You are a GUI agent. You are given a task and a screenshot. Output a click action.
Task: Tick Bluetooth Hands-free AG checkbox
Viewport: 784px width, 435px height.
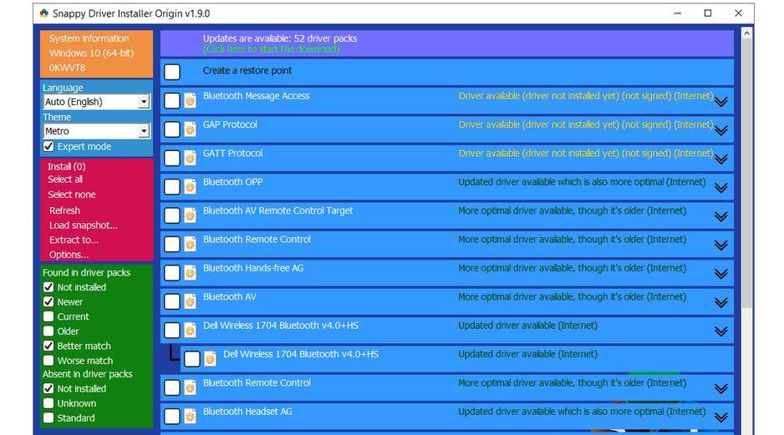click(172, 273)
